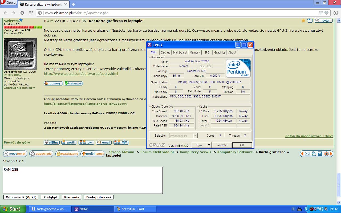This screenshot has height=213, width=341.
Task: Click Dodaj obrazek button
Action: coord(99,197)
